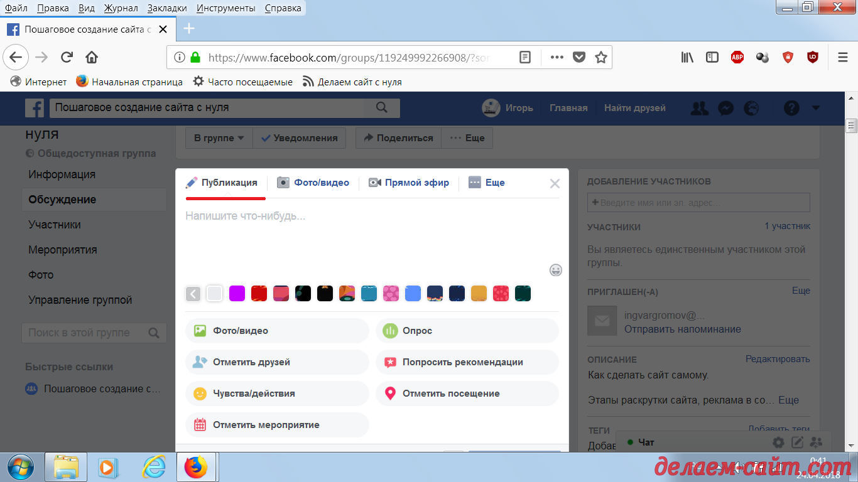
Task: Collapse the background color list arrow
Action: click(x=193, y=293)
